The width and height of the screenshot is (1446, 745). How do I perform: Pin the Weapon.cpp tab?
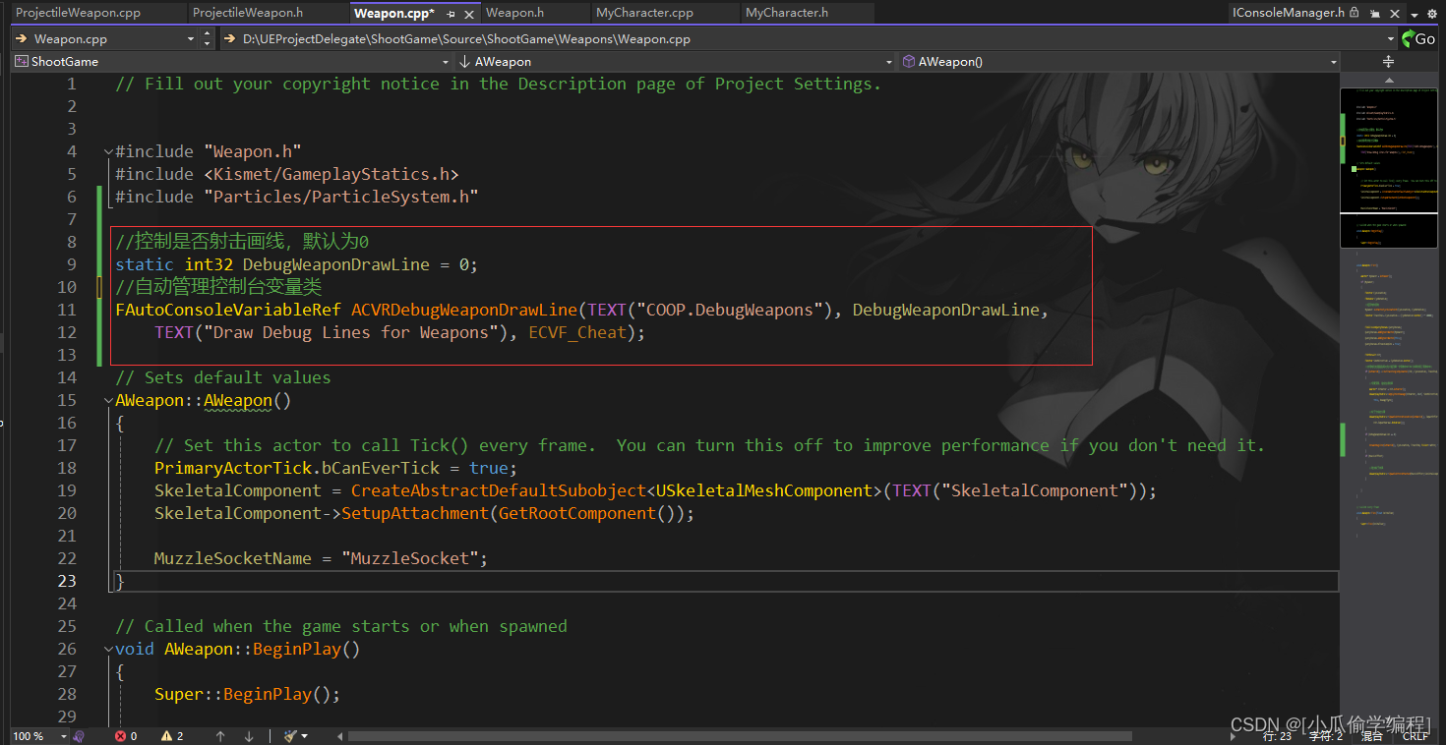tap(451, 14)
